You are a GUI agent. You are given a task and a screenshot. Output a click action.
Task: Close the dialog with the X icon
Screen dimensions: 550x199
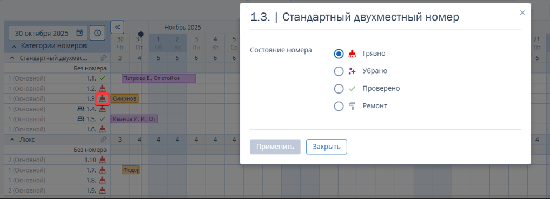(x=522, y=12)
